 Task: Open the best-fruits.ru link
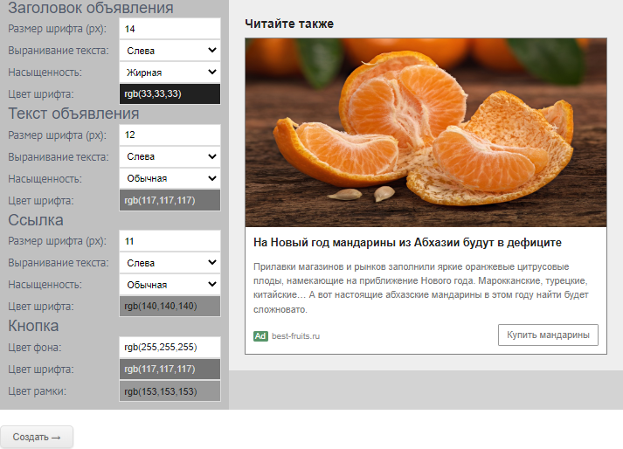(x=295, y=336)
